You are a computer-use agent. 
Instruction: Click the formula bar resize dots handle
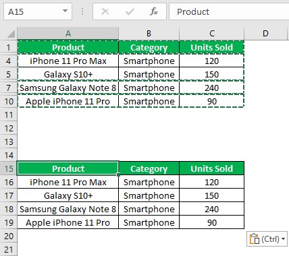click(82, 11)
